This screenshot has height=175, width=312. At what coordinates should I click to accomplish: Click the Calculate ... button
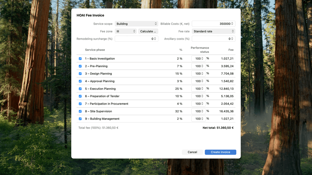(x=148, y=31)
